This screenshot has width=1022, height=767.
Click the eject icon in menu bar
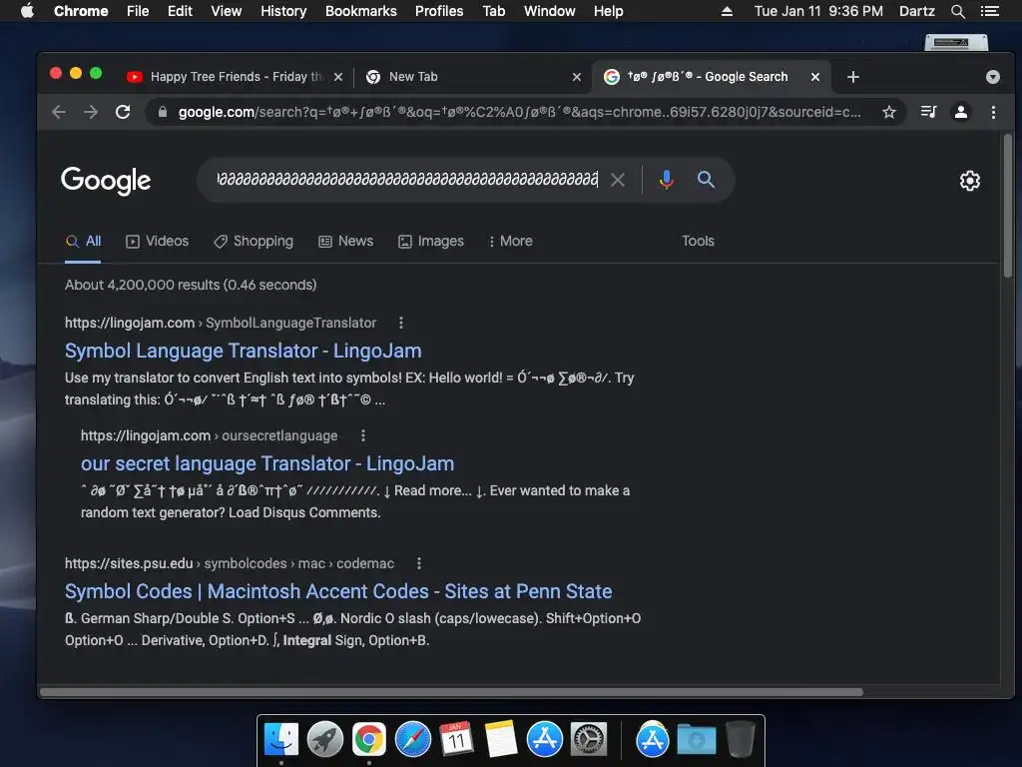pos(727,11)
